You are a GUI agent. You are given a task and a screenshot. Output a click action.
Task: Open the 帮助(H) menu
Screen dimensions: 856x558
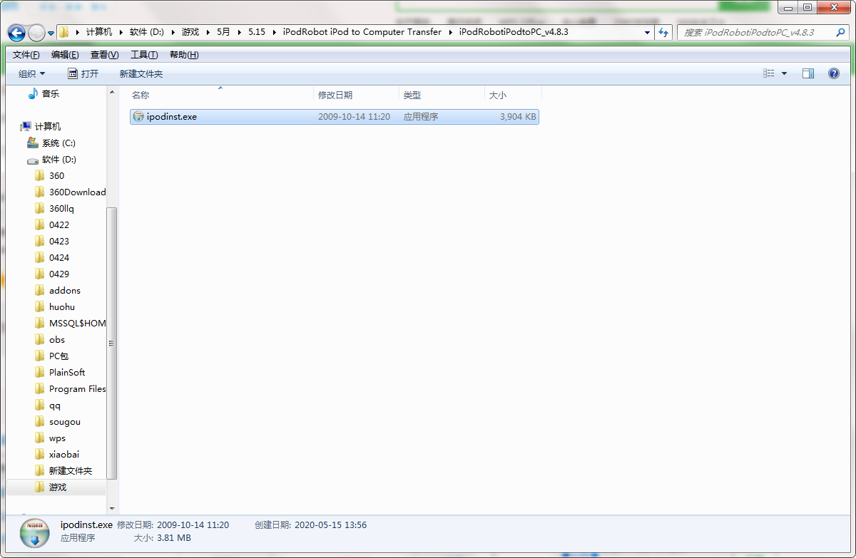point(184,55)
